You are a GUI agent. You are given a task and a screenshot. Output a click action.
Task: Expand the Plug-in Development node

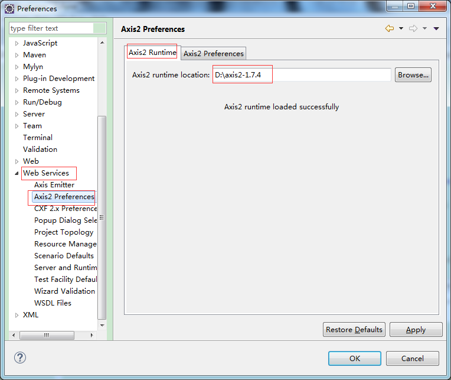[x=17, y=79]
